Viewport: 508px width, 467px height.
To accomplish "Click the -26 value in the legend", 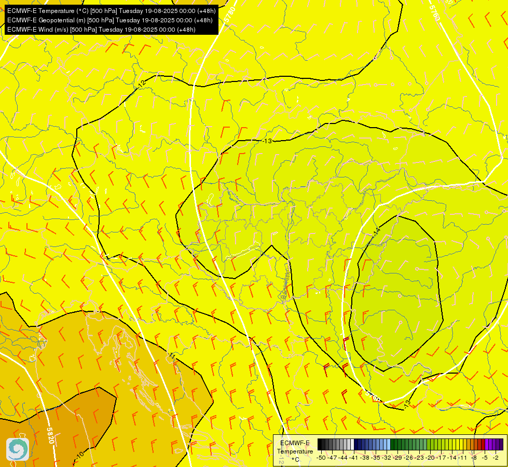I will [409, 458].
